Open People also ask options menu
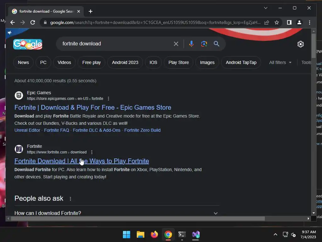The height and width of the screenshot is (242, 322). click(x=70, y=199)
